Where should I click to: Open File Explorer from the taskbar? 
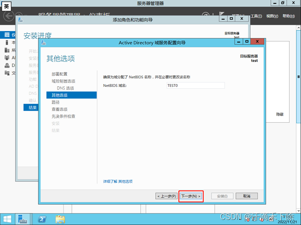[x=60, y=219]
